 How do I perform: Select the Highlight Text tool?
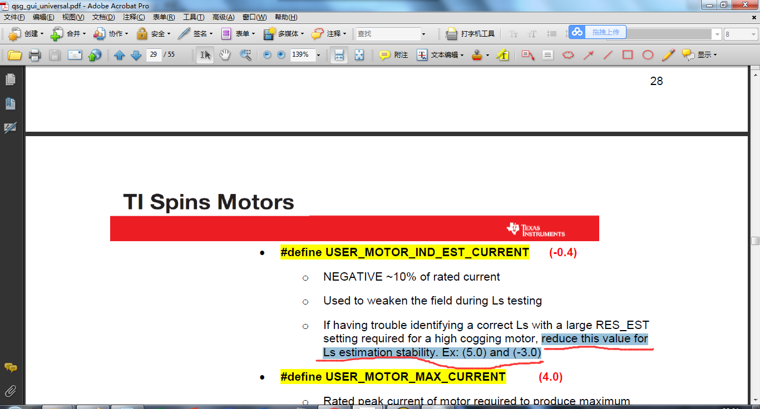click(x=503, y=55)
